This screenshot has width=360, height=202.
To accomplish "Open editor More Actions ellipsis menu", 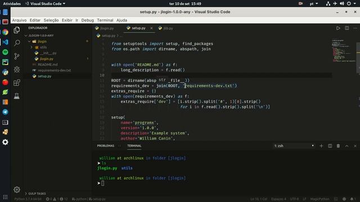I will pyautogui.click(x=355, y=28).
